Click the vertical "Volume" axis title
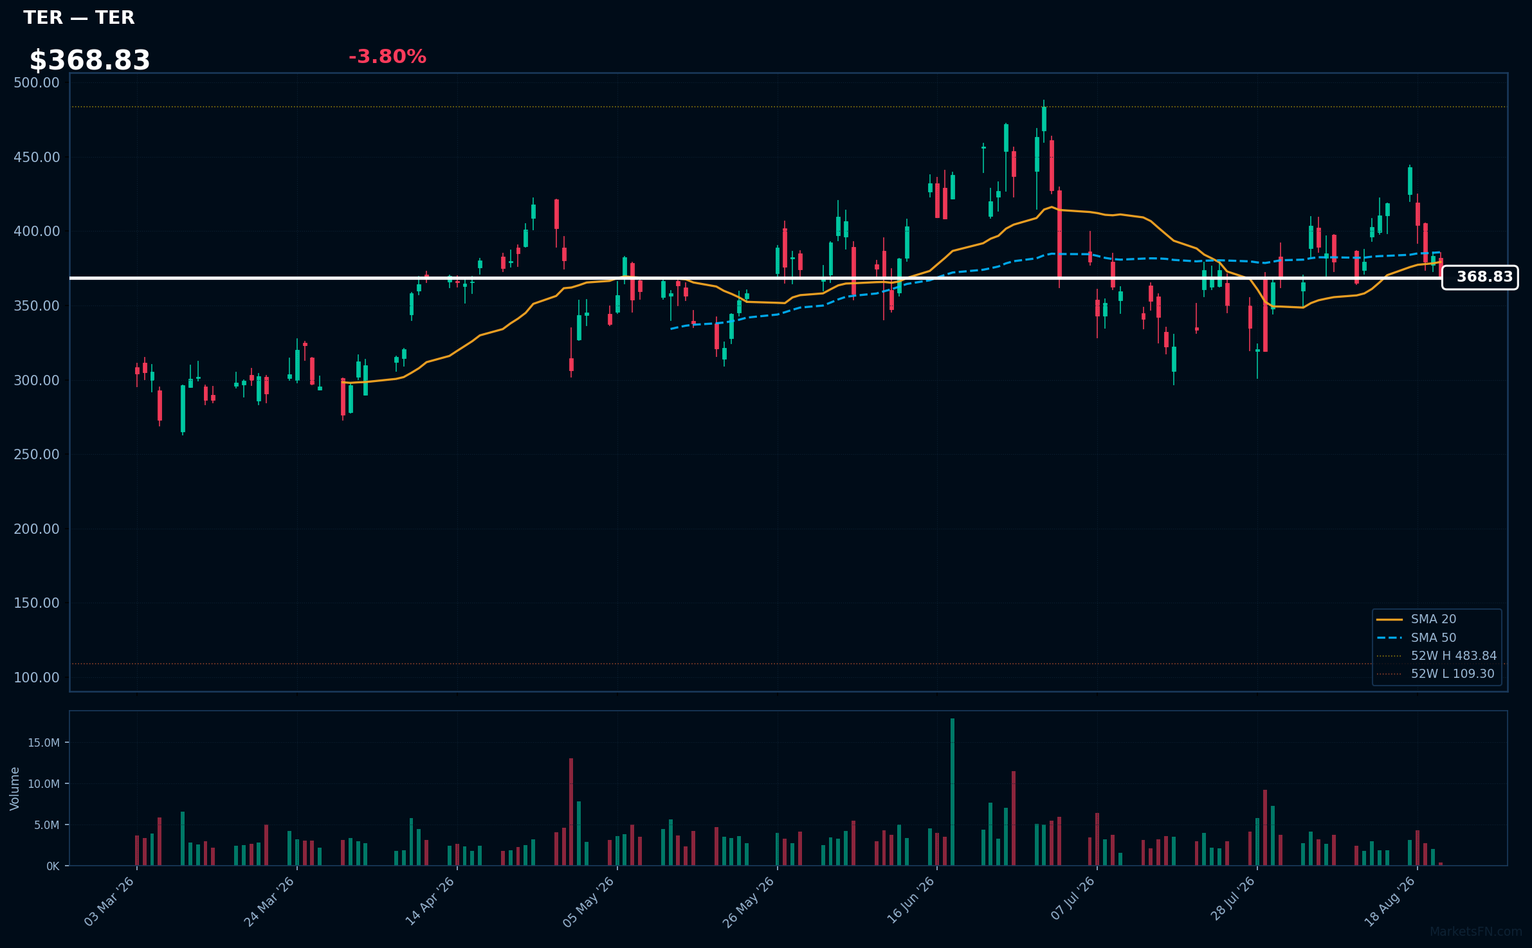 click(x=15, y=788)
